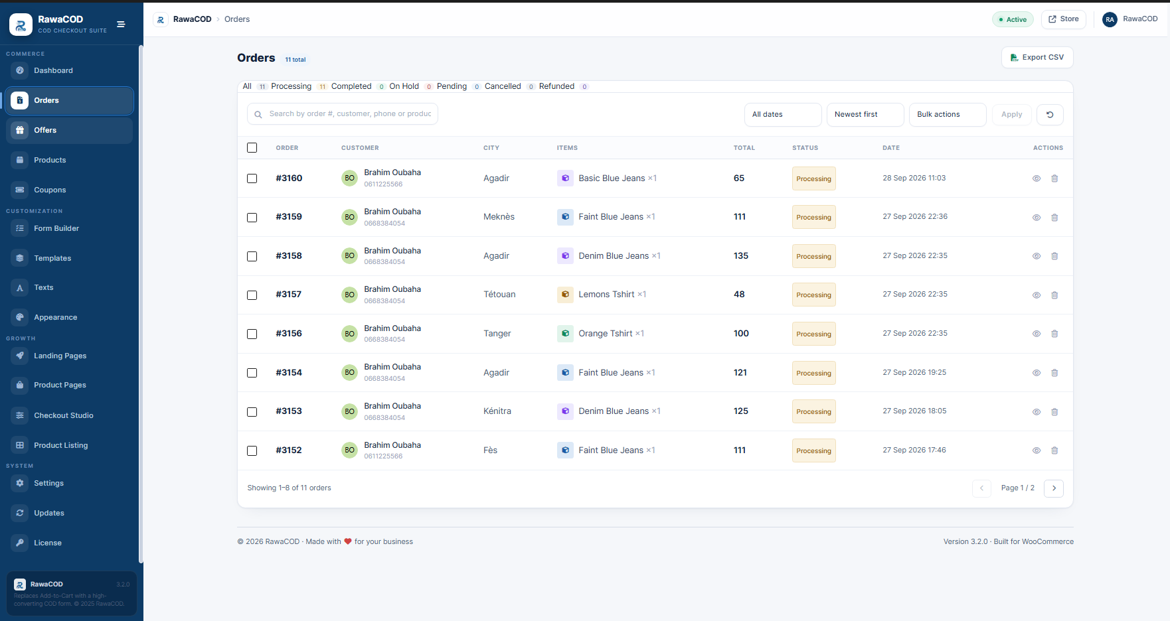1170x621 pixels.
Task: Select the Refunded orders tab
Action: point(563,86)
